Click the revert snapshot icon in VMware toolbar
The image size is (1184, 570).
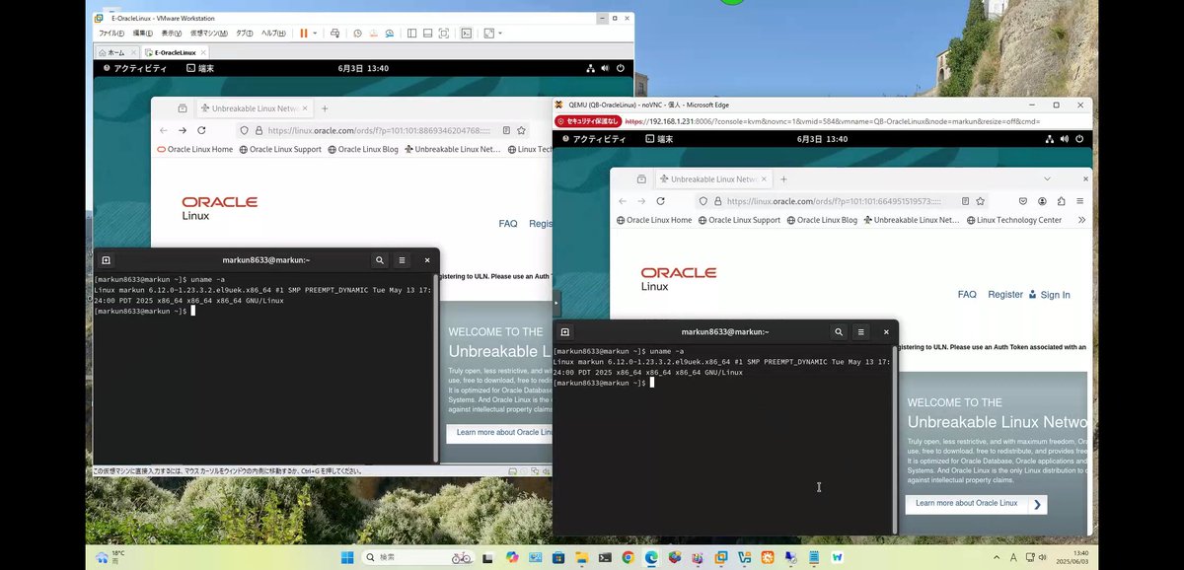coord(374,34)
